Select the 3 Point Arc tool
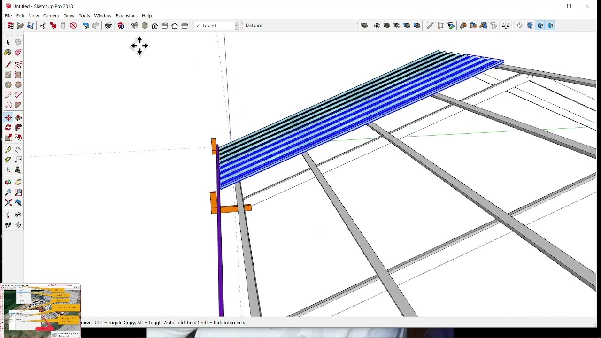 pyautogui.click(x=8, y=105)
